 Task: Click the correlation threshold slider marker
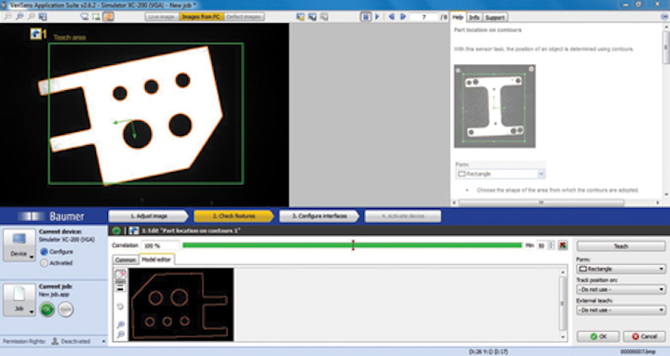point(353,245)
